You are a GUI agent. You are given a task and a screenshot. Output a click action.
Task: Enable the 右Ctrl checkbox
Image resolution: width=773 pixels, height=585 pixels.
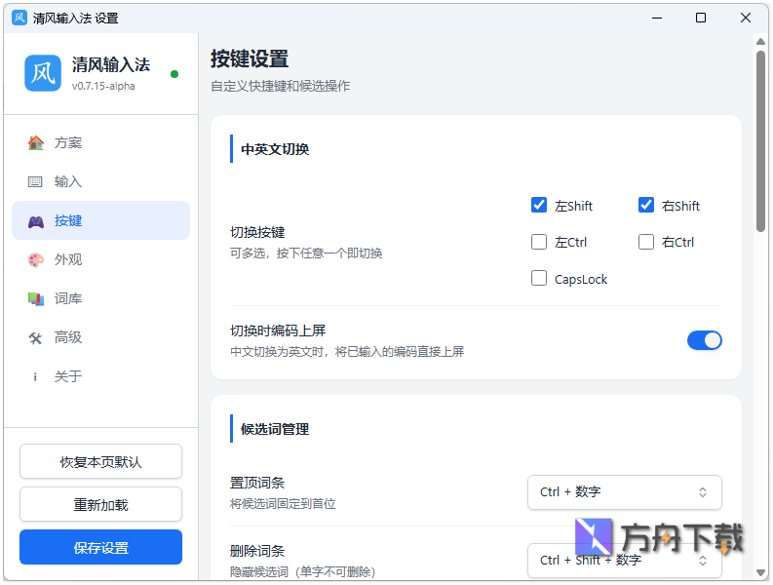coord(646,242)
